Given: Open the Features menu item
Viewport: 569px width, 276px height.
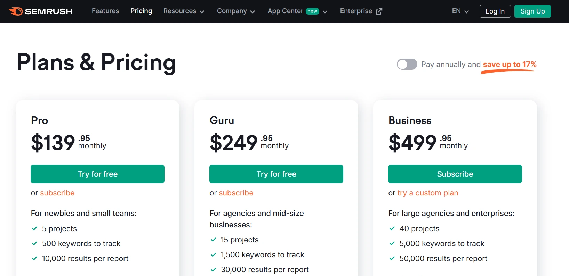Looking at the screenshot, I should pos(105,11).
